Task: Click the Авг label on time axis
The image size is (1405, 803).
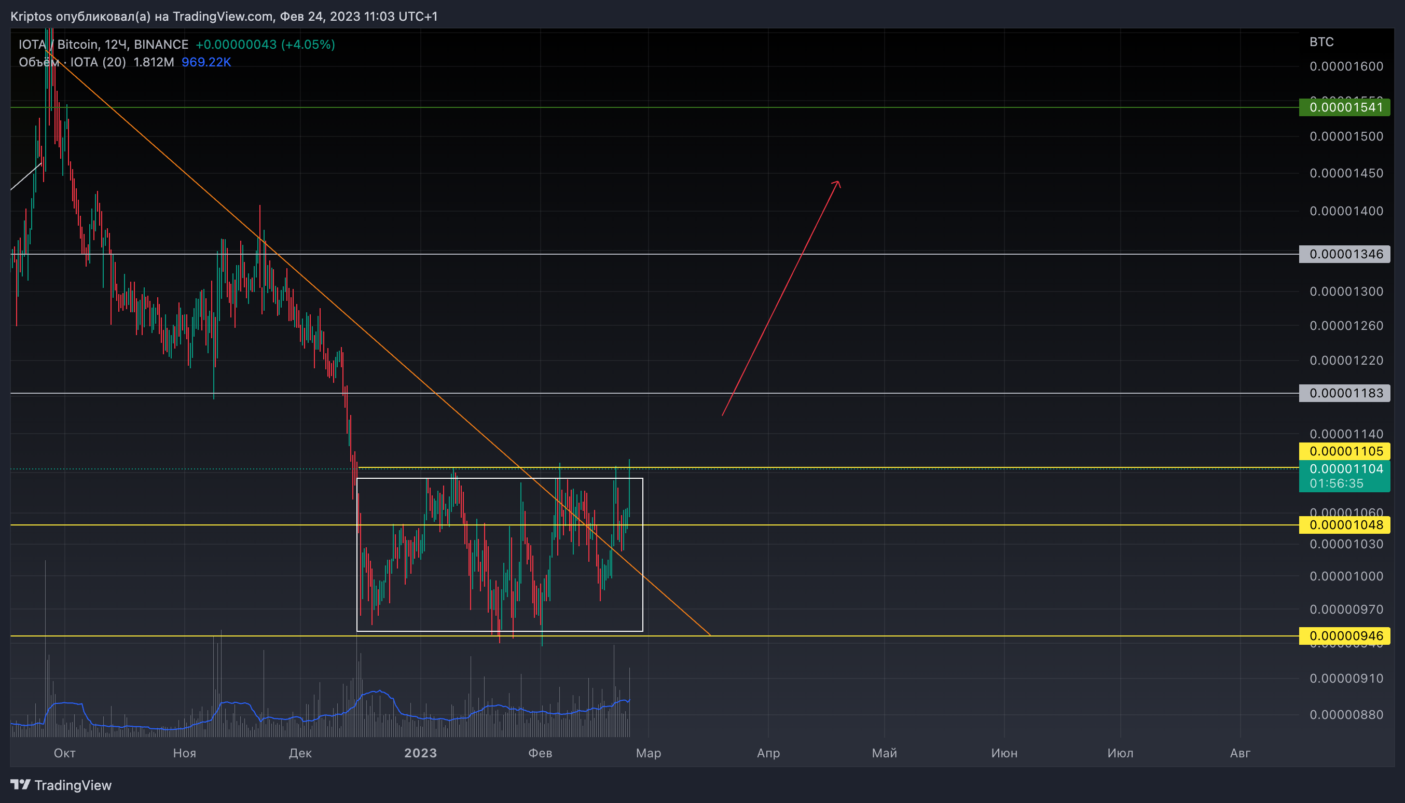Action: click(x=1240, y=753)
